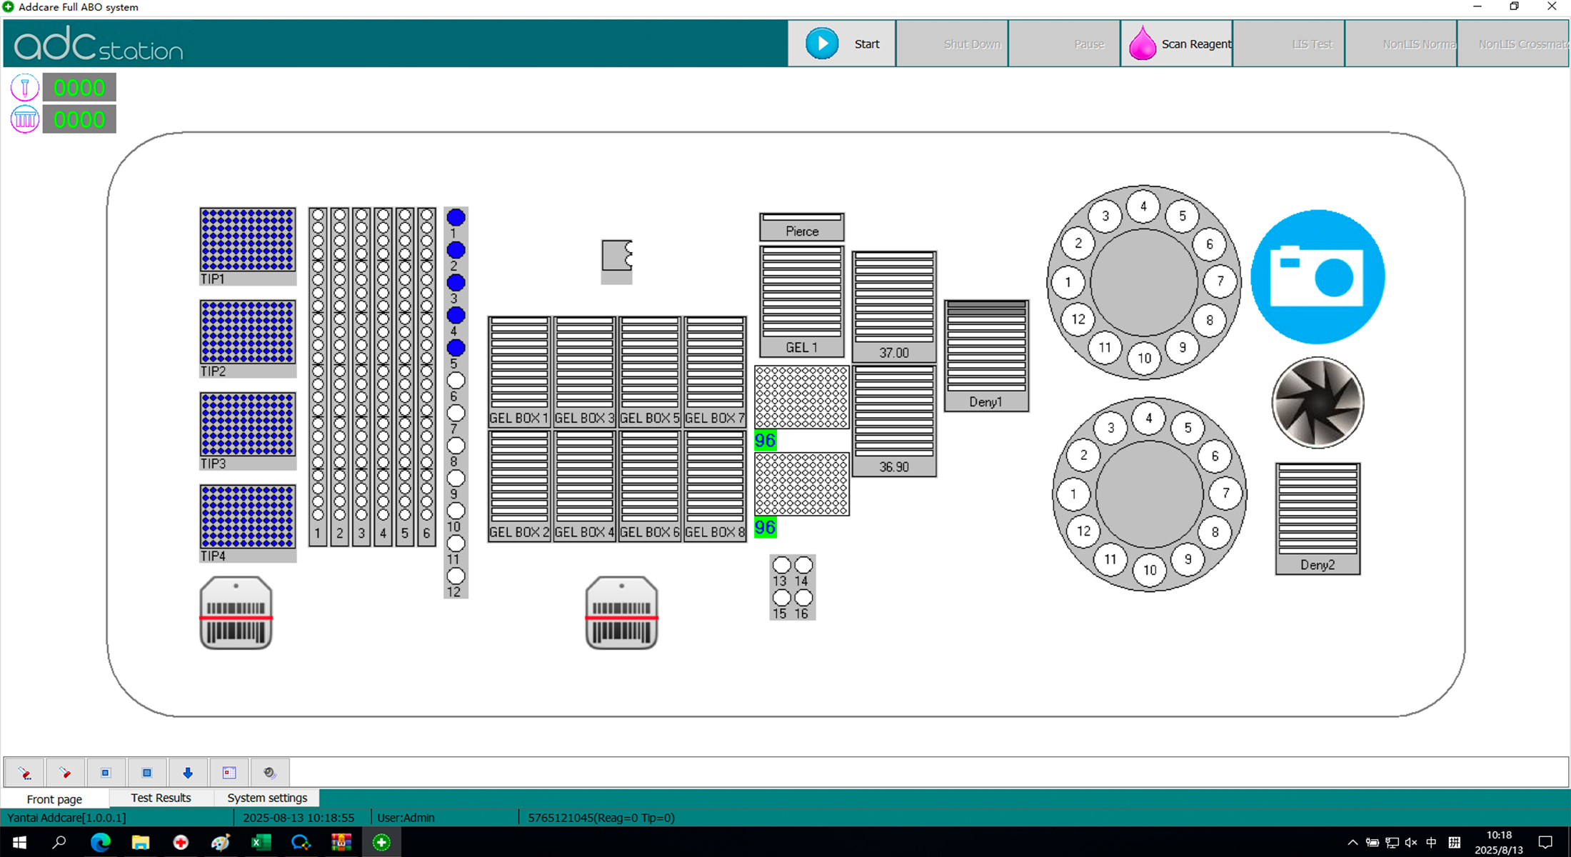This screenshot has width=1571, height=857.
Task: Click the camera icon on the right
Action: coord(1317,277)
